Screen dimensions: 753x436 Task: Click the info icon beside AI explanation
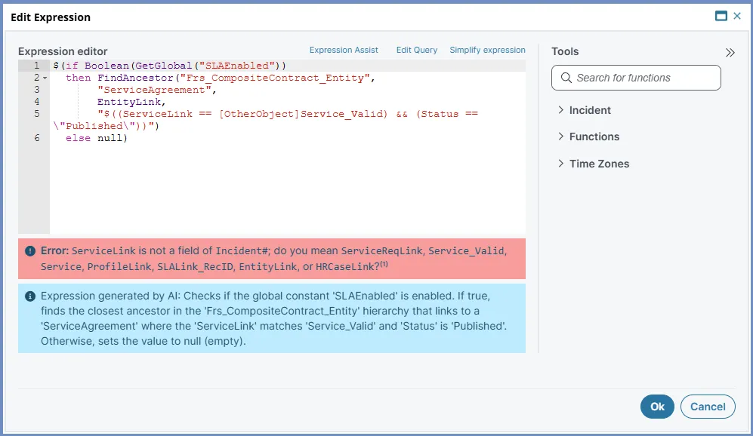(30, 296)
